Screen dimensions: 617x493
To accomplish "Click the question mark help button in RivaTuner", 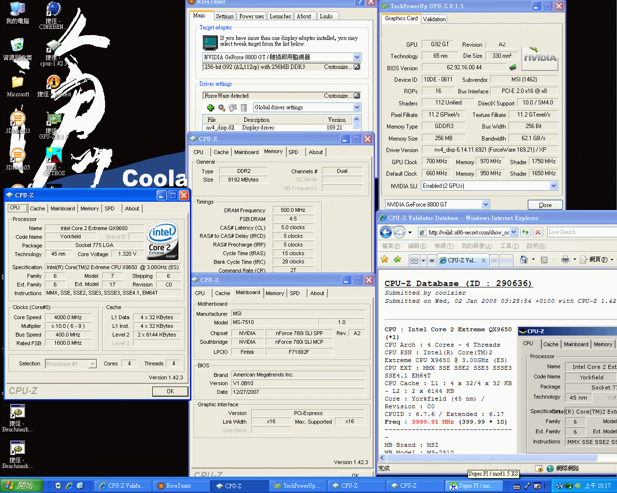I will (360, 2).
